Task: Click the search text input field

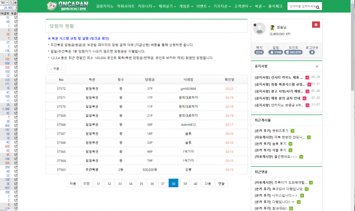Action: pos(302,6)
